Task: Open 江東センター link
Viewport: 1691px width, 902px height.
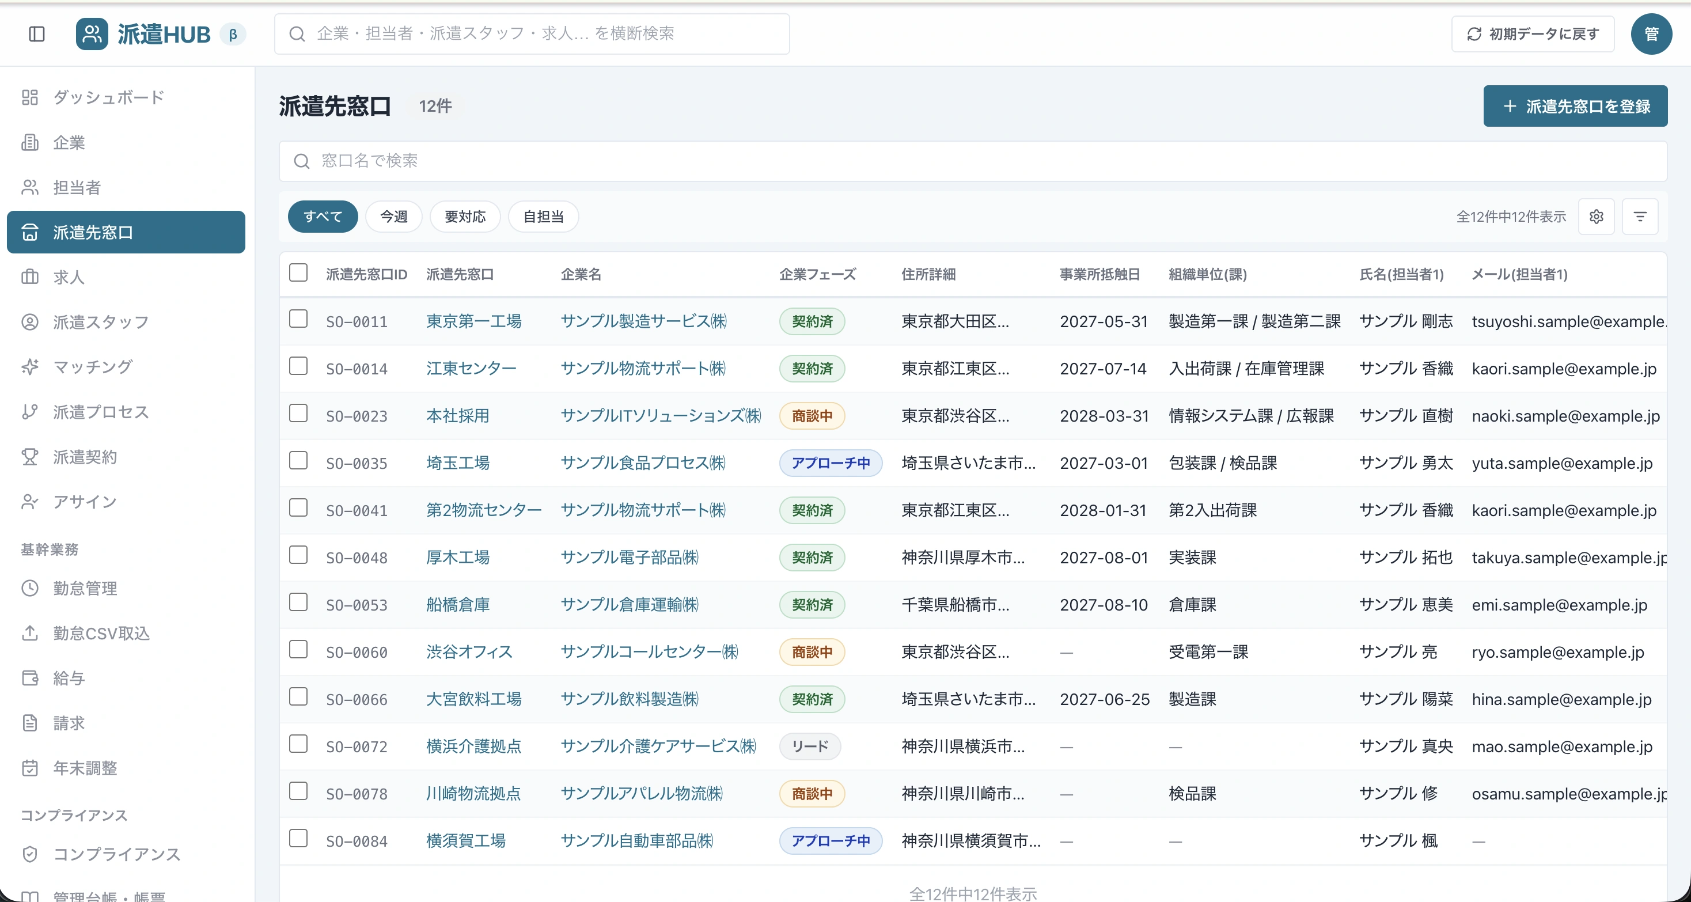Action: point(471,368)
